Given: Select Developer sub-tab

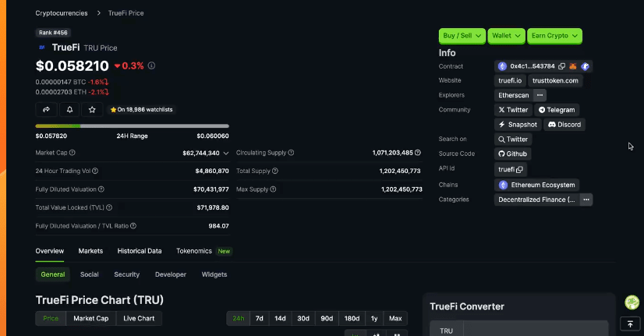Looking at the screenshot, I should [171, 274].
